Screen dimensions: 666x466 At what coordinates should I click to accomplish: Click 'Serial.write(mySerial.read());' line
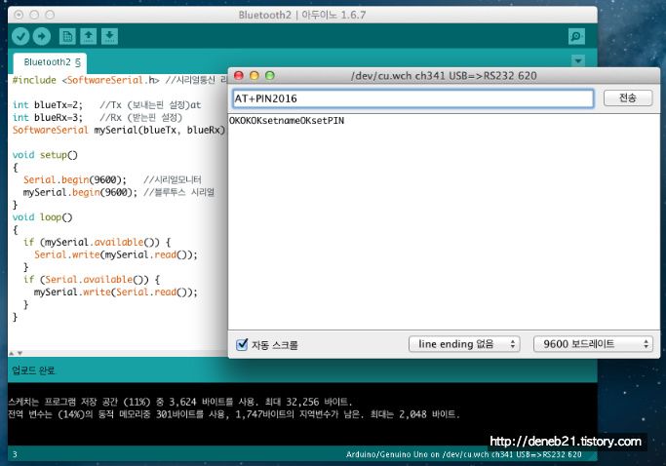pos(116,254)
